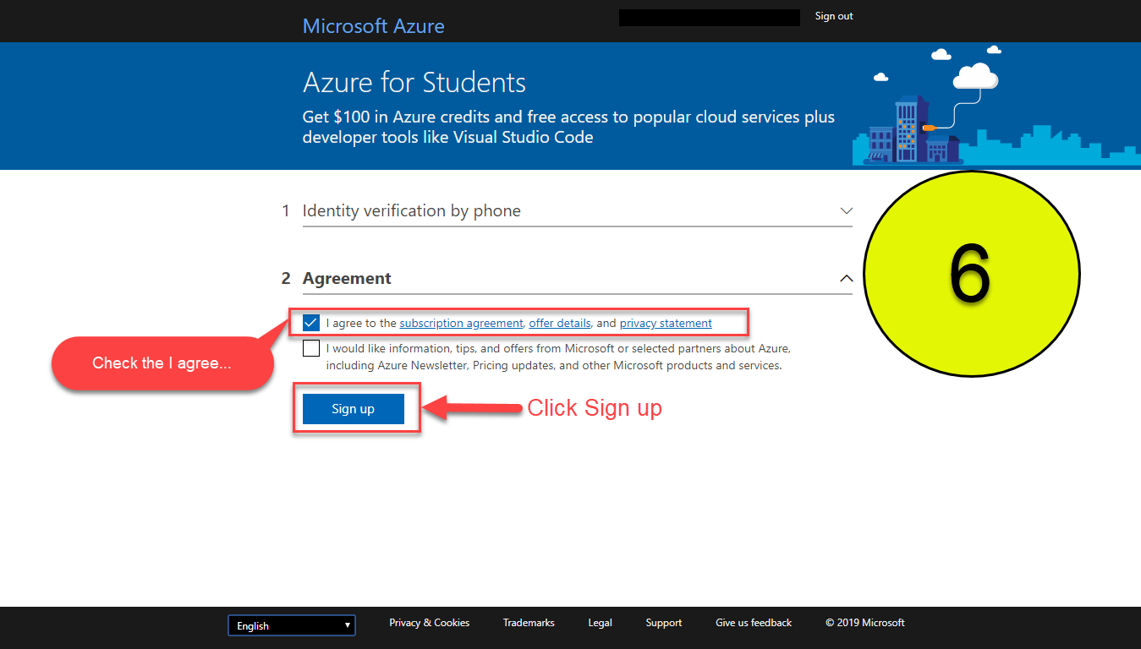Click Identity verification by phone heading
The image size is (1141, 649).
point(411,210)
